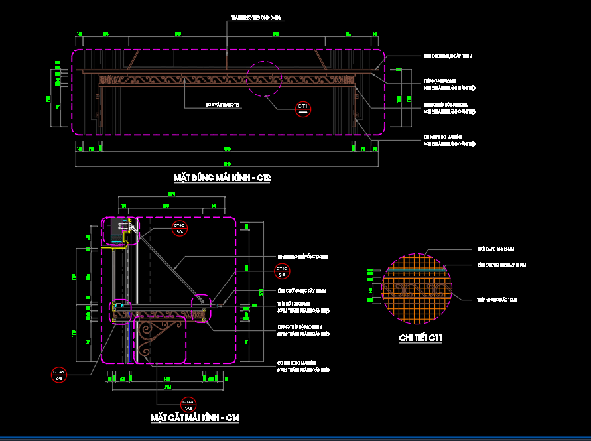Click the wall profile block at section top-left
This screenshot has width=591, height=441.
[119, 230]
